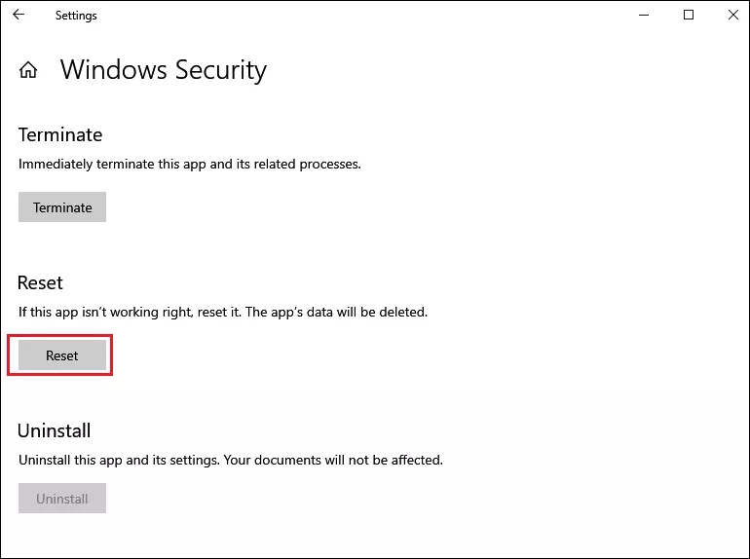Minimize the Settings window
750x559 pixels.
[644, 15]
